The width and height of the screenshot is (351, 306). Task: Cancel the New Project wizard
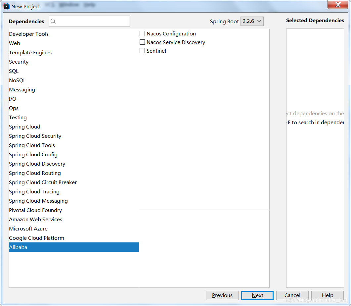coord(292,295)
